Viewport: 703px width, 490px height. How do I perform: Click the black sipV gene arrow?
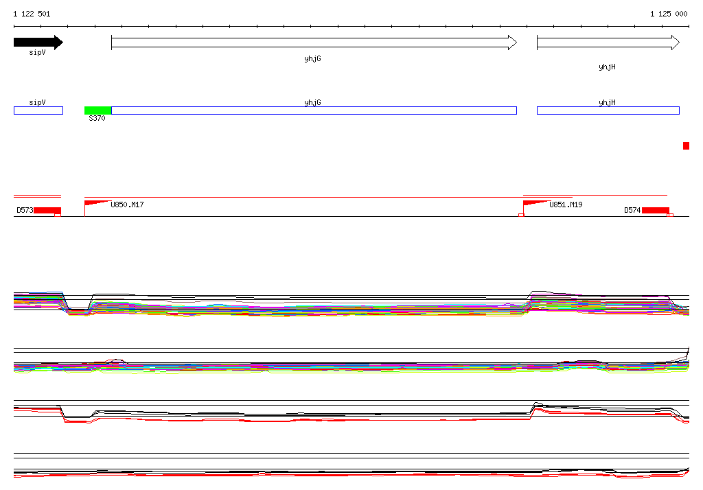coord(38,43)
